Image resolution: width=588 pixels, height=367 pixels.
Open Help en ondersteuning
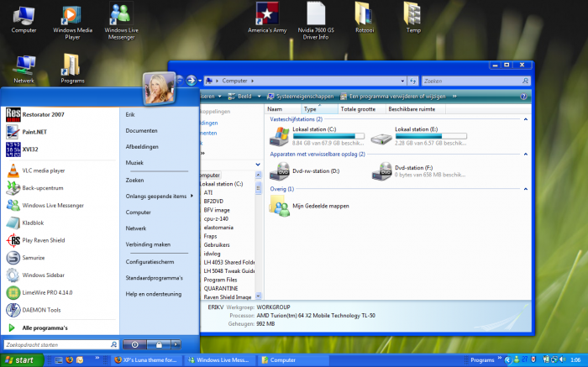click(154, 294)
